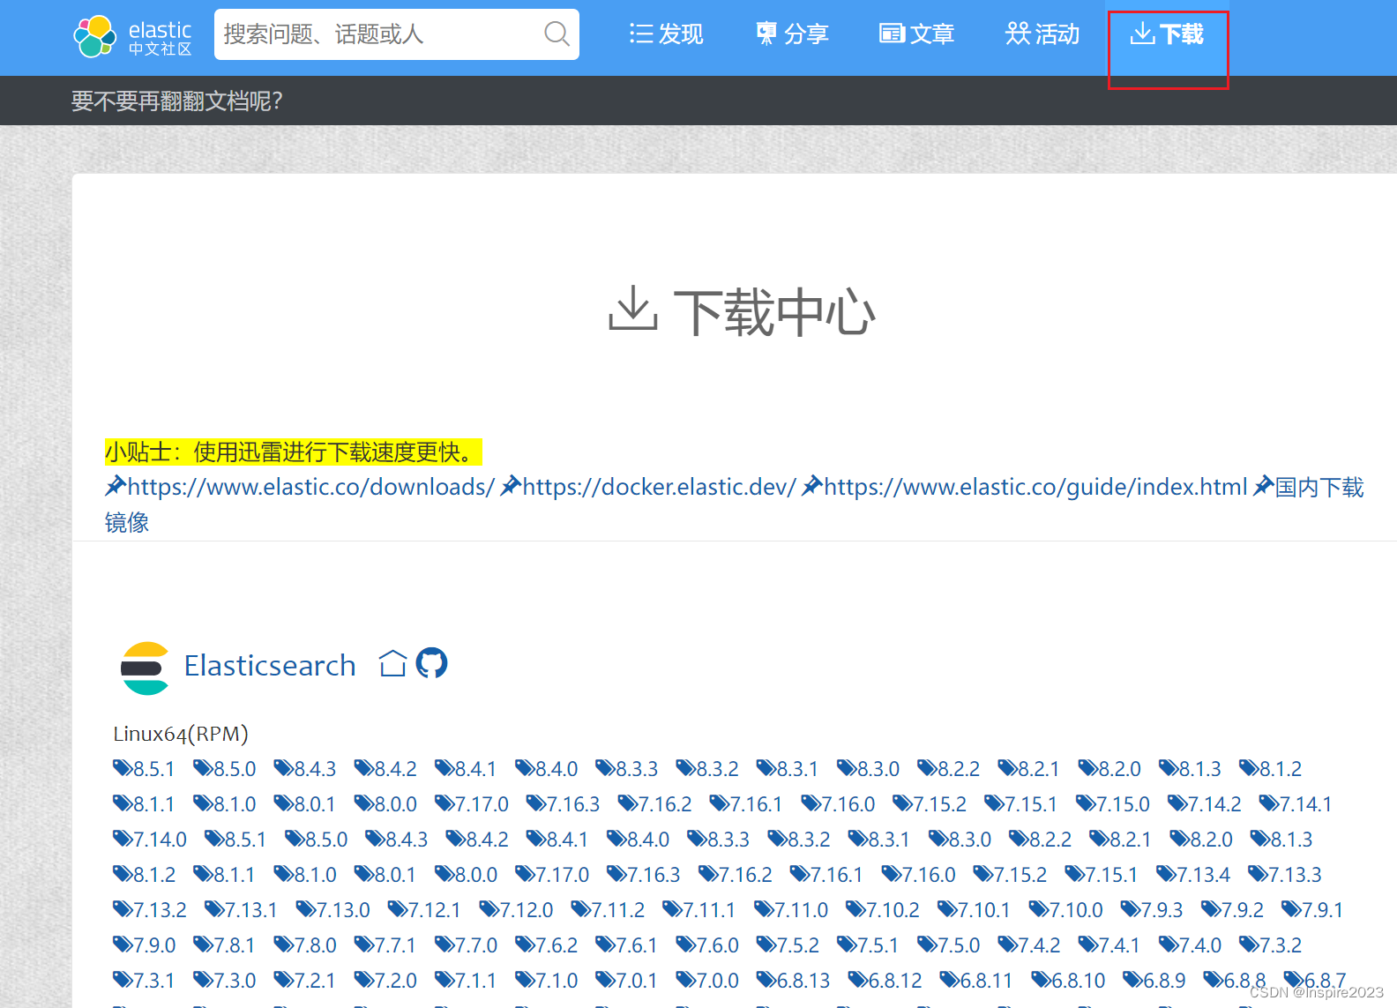Download version 7.5.1
The height and width of the screenshot is (1008, 1397).
click(868, 945)
